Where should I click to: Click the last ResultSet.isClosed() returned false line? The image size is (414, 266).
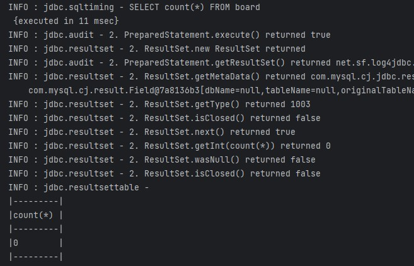(x=164, y=173)
